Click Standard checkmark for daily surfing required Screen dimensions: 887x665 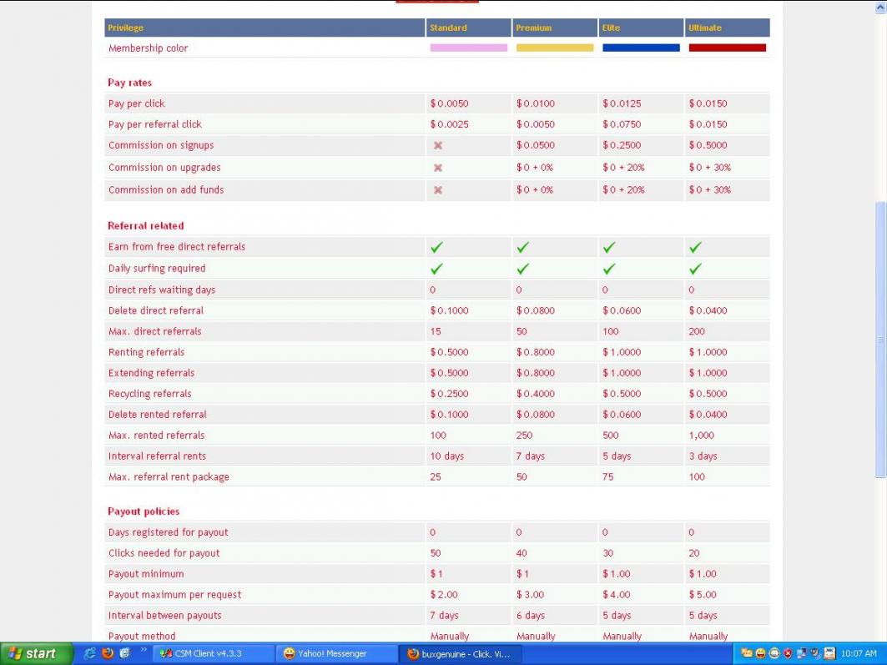pos(436,269)
